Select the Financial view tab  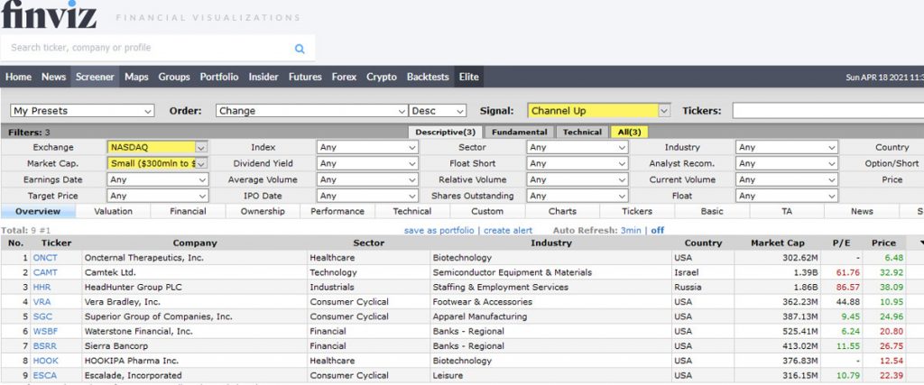click(188, 211)
